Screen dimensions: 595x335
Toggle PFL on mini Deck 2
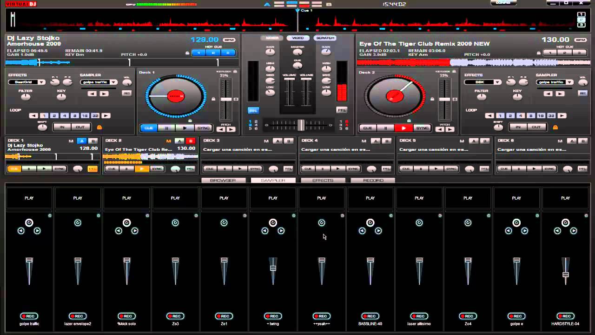(x=190, y=169)
